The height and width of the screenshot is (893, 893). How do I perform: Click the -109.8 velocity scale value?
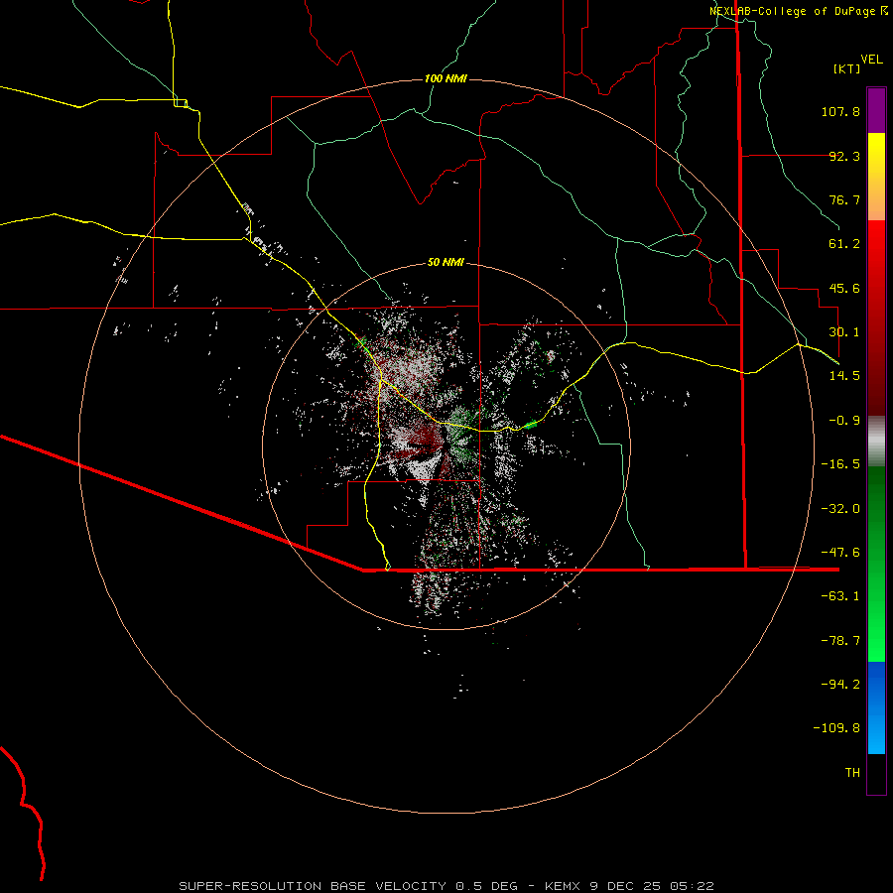click(837, 728)
